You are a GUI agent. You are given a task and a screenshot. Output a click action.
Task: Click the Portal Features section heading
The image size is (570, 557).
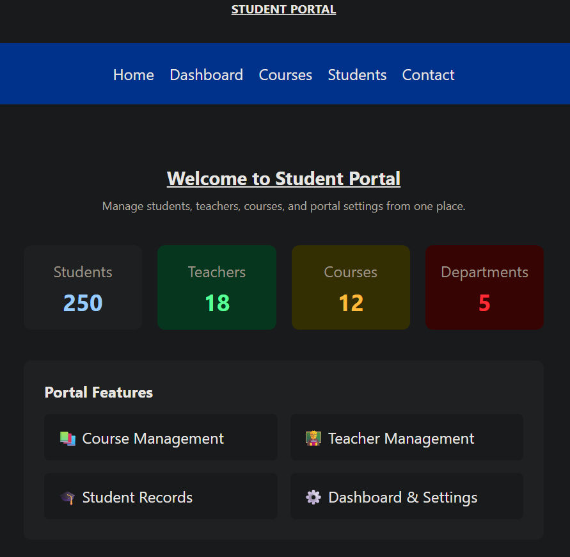point(99,392)
